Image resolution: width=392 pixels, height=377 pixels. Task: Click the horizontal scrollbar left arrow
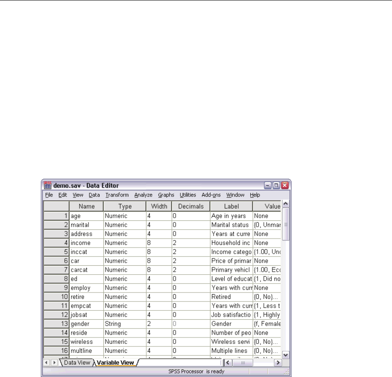[x=228, y=363]
